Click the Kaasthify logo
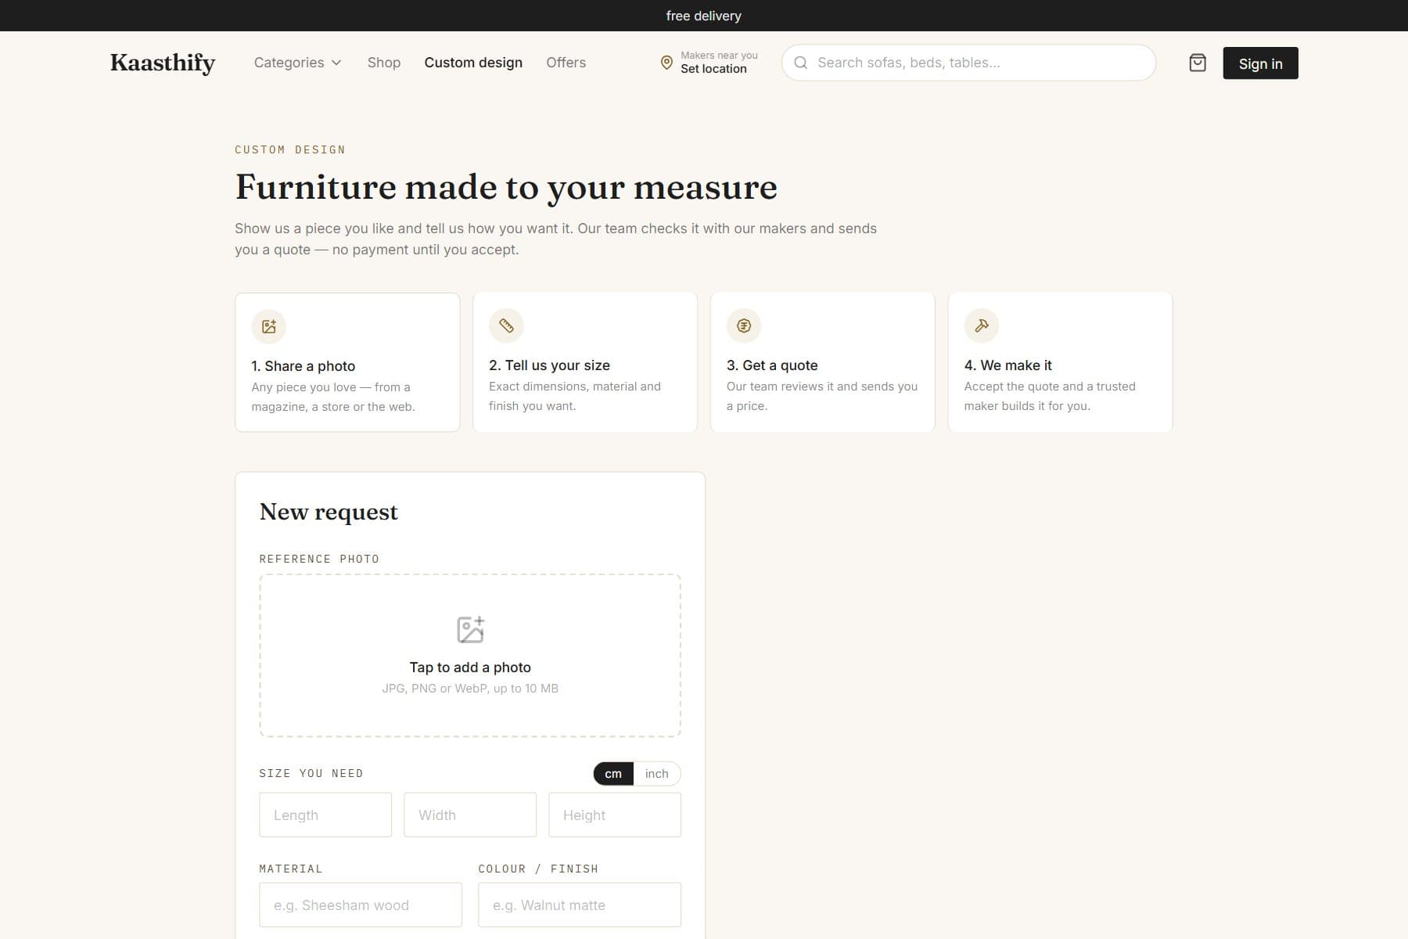1408x939 pixels. pos(163,63)
